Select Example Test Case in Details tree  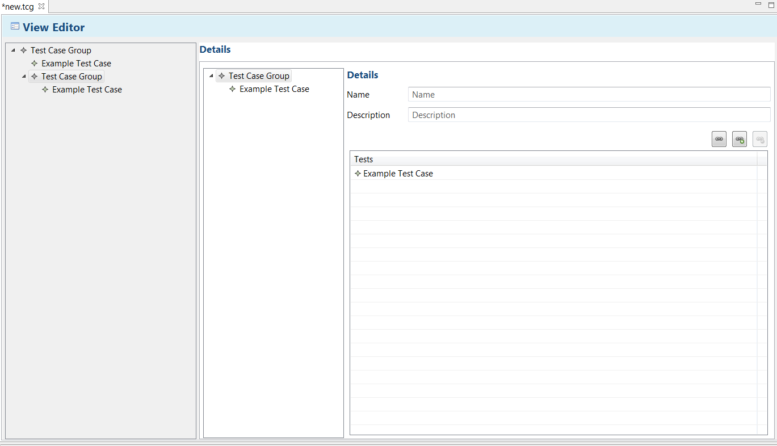[x=274, y=89]
